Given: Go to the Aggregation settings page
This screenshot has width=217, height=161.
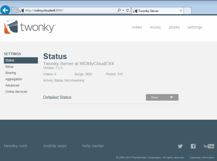Looking at the screenshot, I should [14, 79].
